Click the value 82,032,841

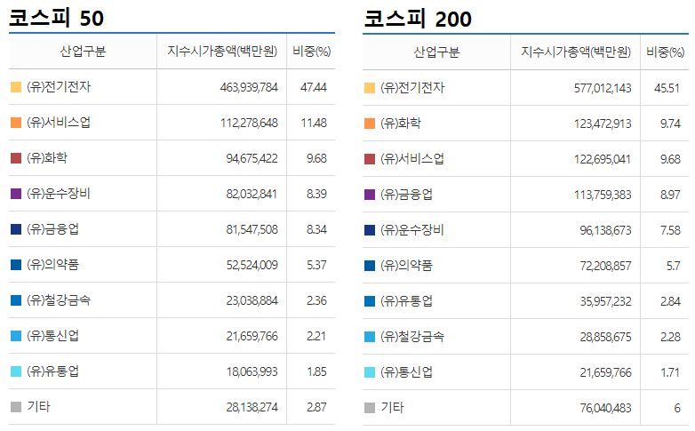point(252,194)
